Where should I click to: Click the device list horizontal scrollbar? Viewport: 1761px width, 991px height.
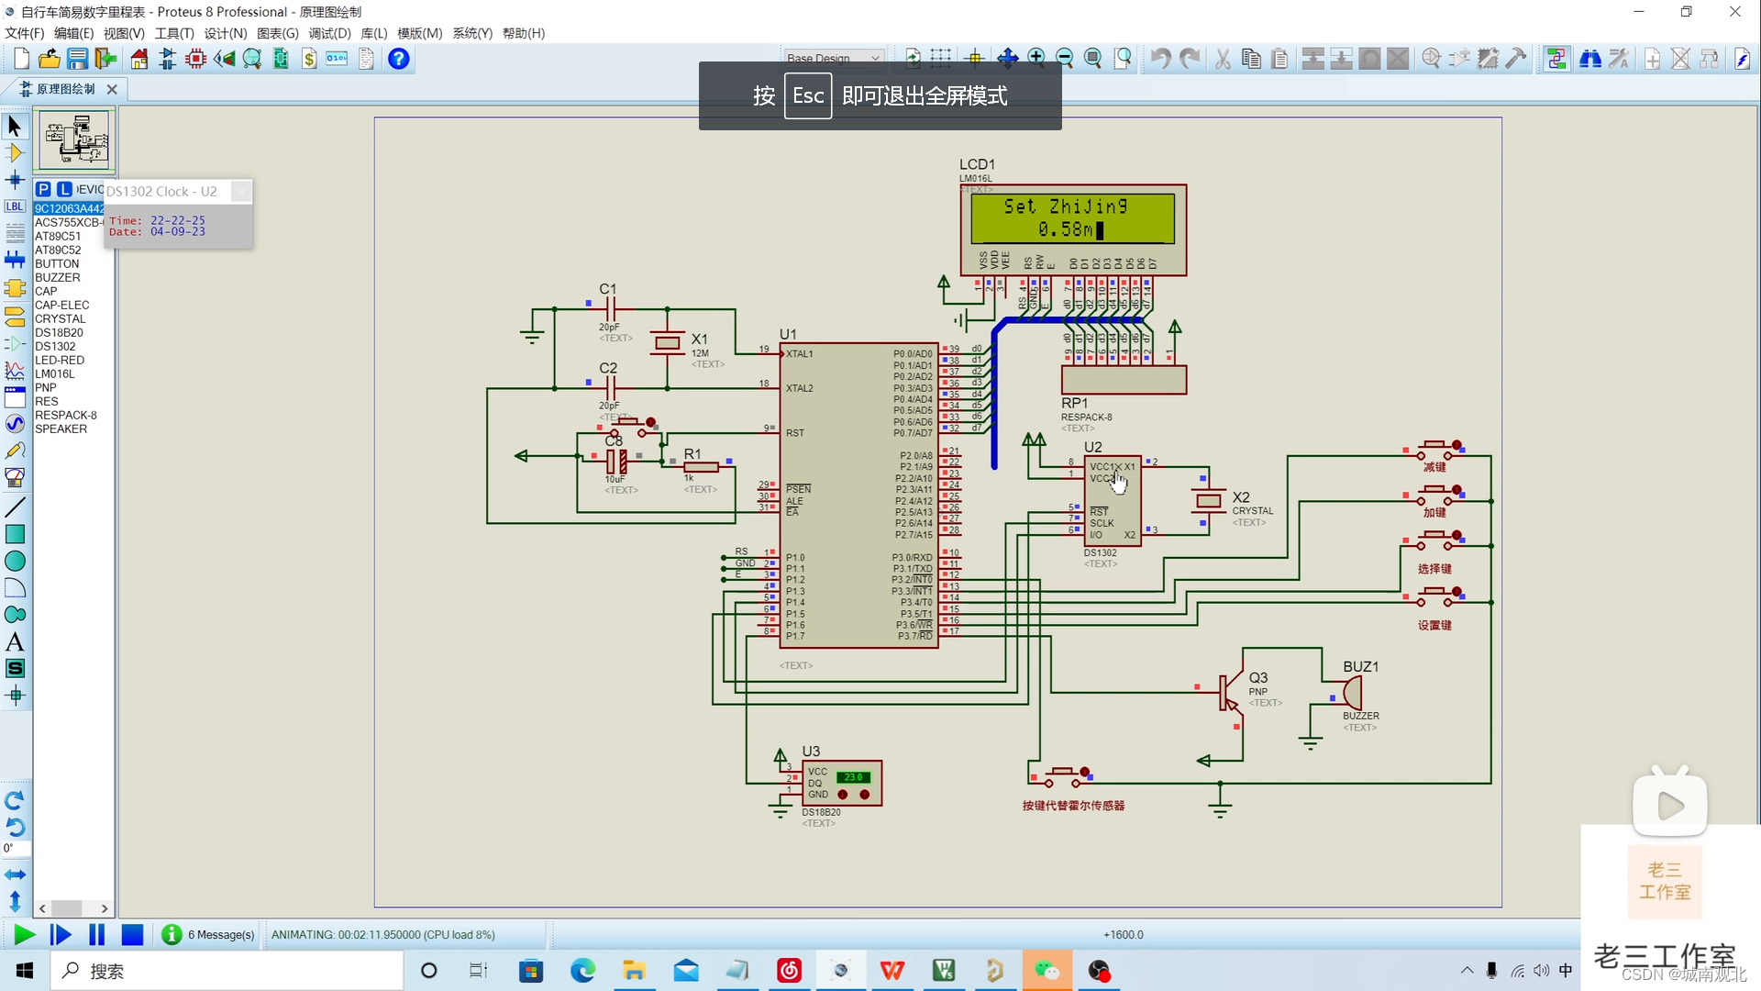tap(68, 908)
